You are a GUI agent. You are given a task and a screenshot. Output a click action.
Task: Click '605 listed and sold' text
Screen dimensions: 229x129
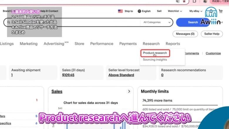[x=156, y=109]
